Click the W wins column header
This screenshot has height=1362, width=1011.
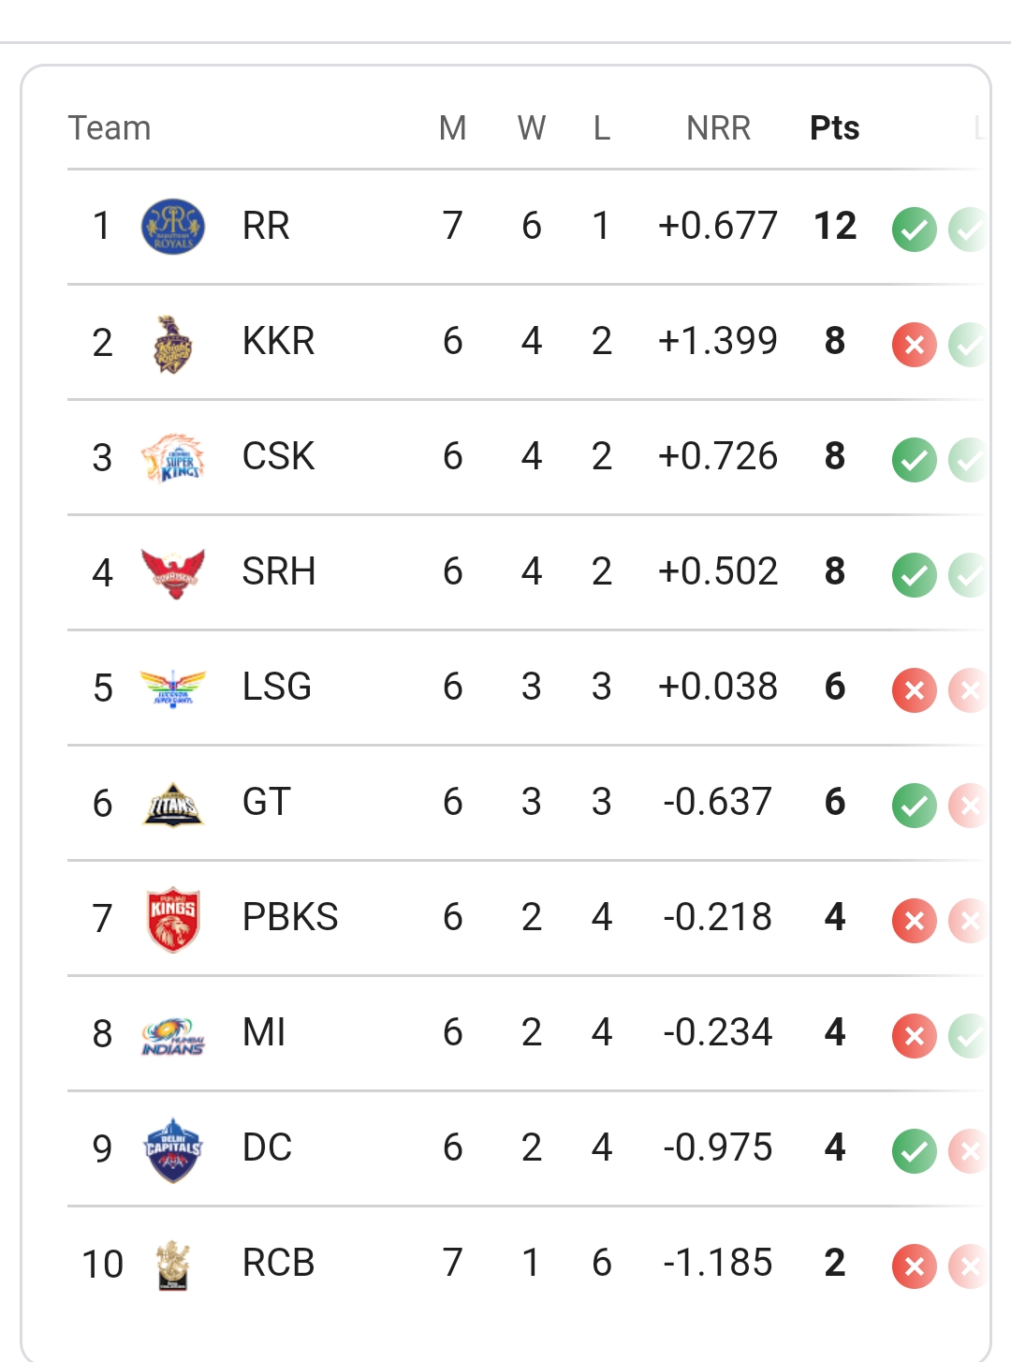pyautogui.click(x=532, y=128)
